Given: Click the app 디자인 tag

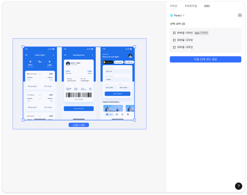Looking at the screenshot, I should [x=201, y=33].
